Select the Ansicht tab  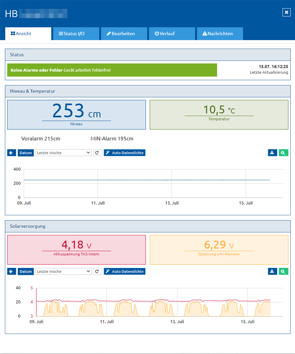tap(28, 34)
